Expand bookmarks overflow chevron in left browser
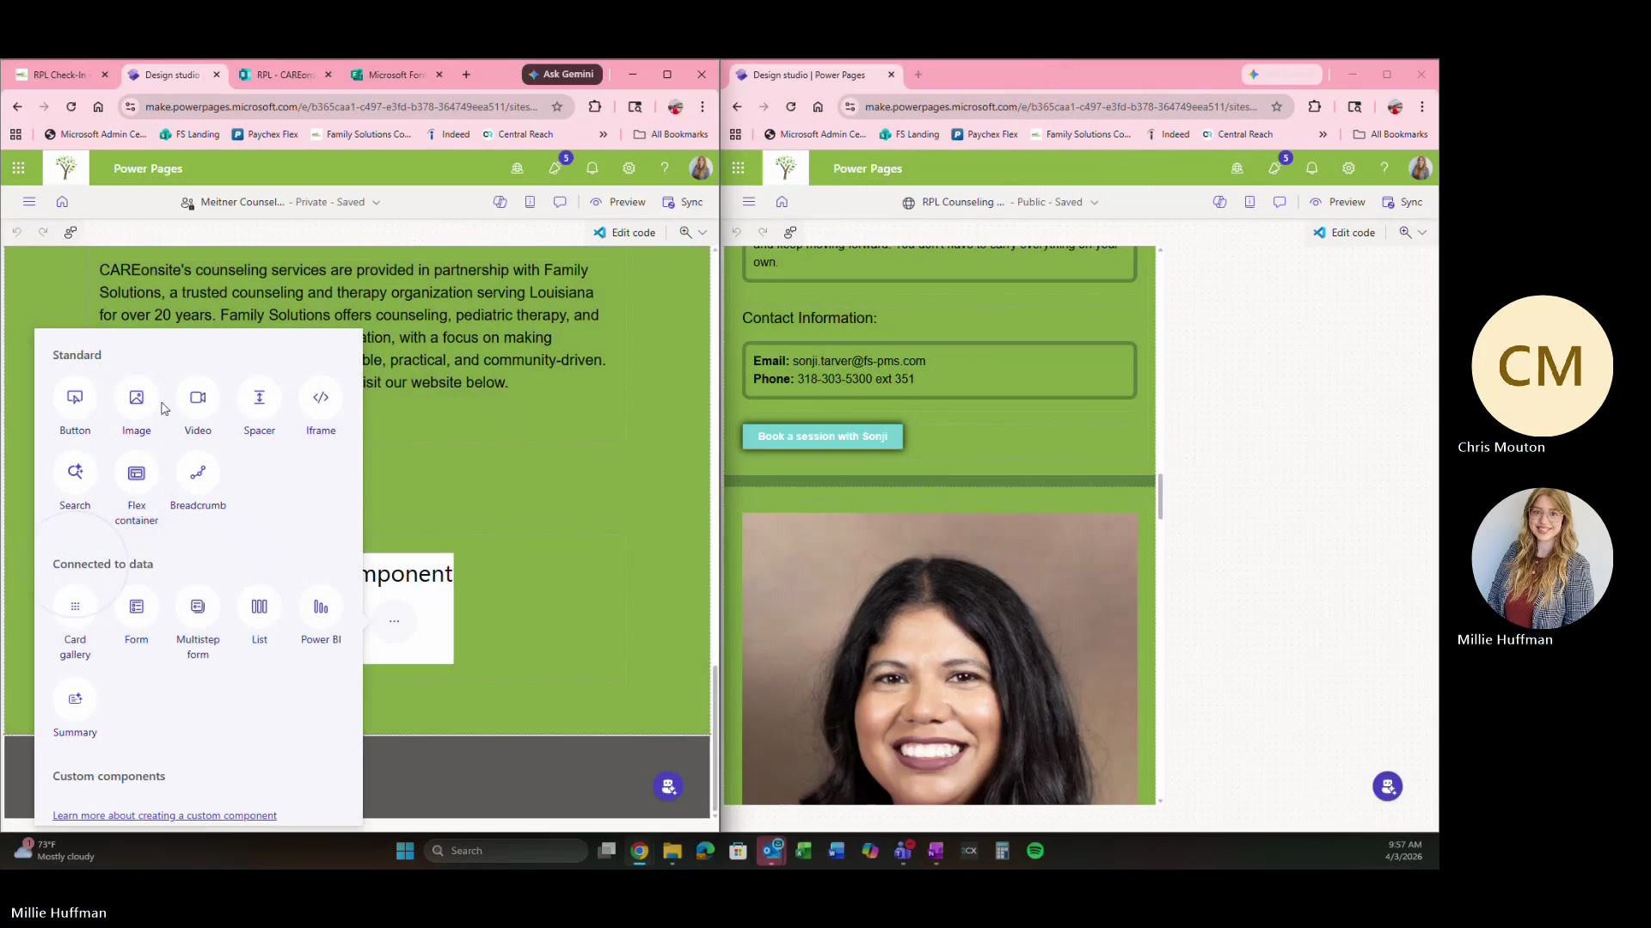 (603, 134)
